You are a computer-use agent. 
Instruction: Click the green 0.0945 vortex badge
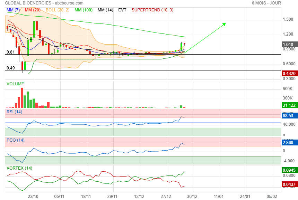point(289,170)
